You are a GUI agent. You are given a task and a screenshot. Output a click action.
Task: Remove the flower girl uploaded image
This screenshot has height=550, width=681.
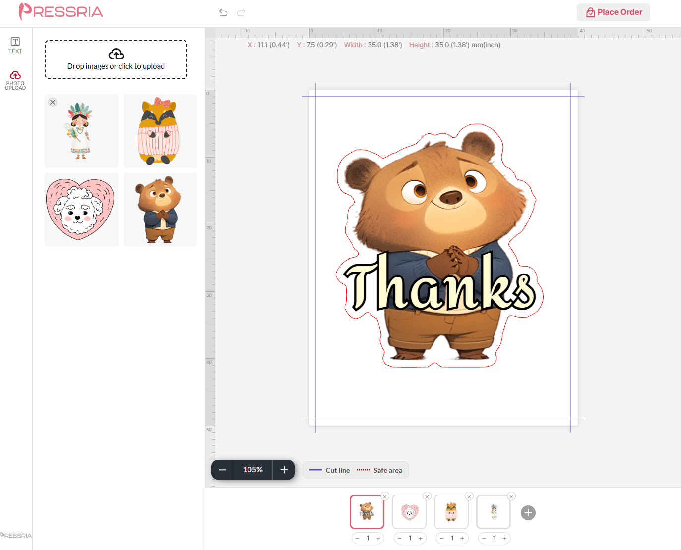[x=53, y=102]
